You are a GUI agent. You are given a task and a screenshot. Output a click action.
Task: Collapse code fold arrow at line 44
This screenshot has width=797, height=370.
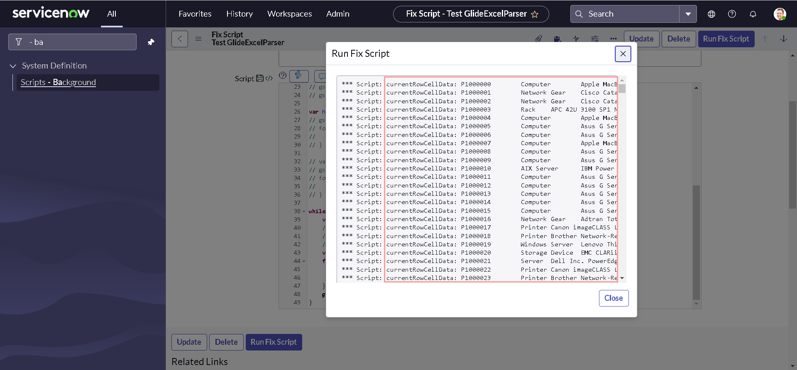(304, 261)
